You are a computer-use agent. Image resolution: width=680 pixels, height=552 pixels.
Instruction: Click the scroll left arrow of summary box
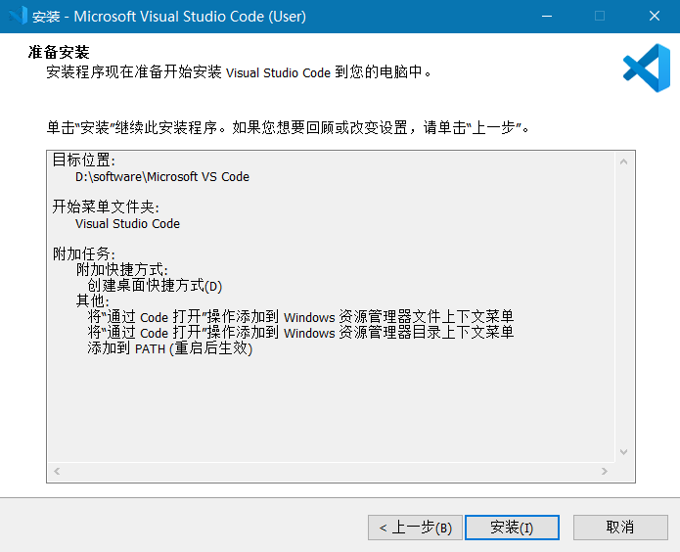57,472
